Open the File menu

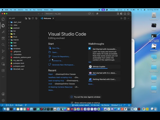click(11, 10)
